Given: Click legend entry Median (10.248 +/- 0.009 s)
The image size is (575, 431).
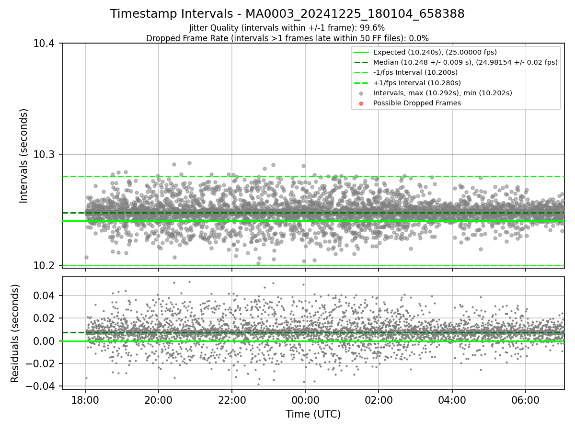Looking at the screenshot, I should click(x=465, y=62).
